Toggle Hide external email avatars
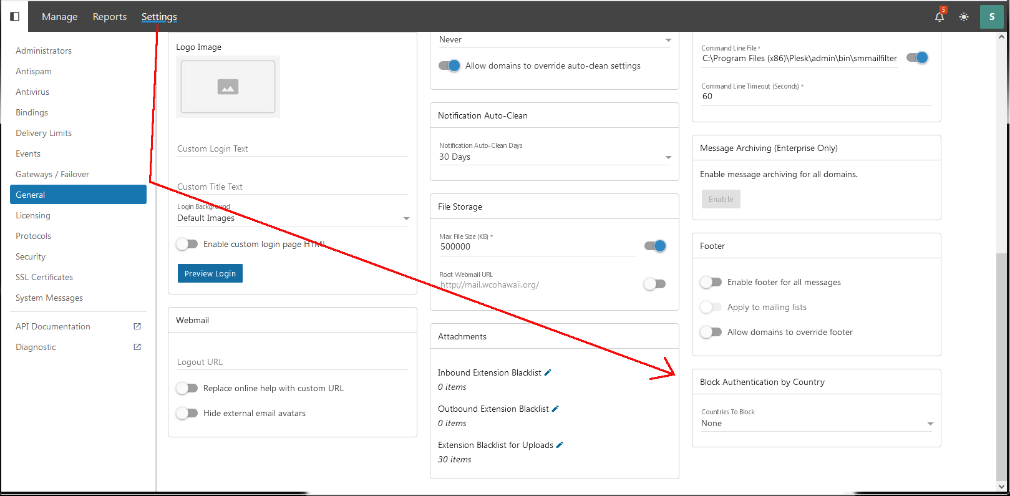Screen dimensions: 1010x496 point(187,413)
